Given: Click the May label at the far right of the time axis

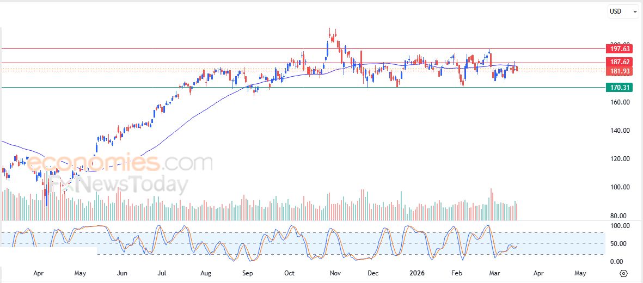Looking at the screenshot, I should (580, 273).
